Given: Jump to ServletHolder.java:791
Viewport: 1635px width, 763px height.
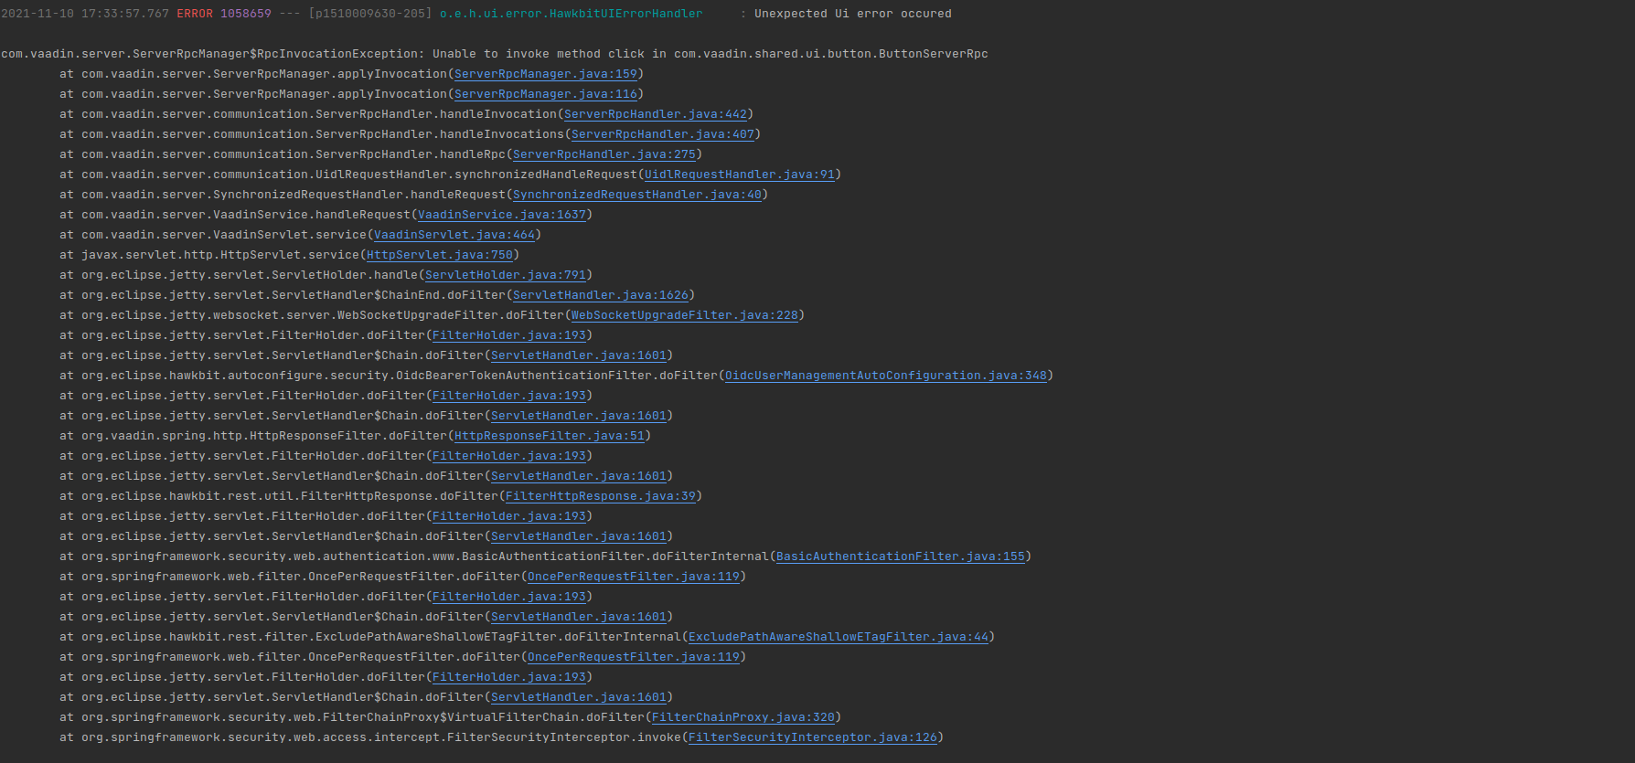Looking at the screenshot, I should click(x=506, y=275).
